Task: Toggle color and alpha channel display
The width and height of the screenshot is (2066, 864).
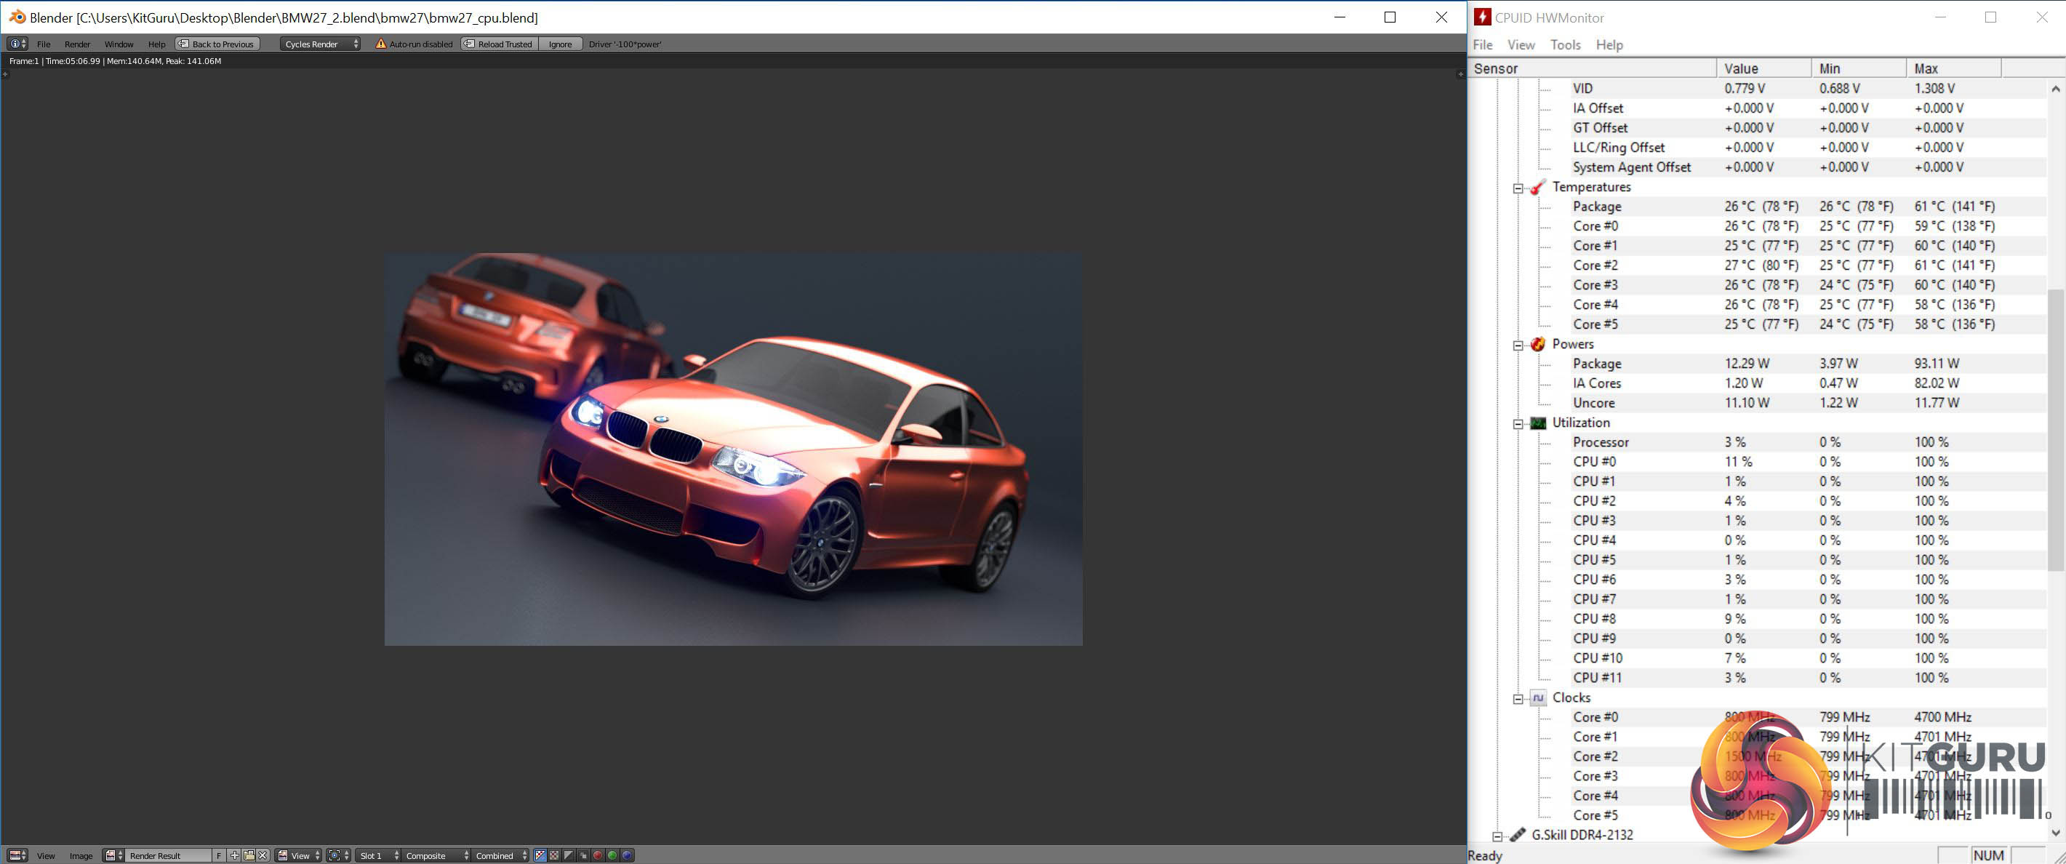Action: [540, 855]
